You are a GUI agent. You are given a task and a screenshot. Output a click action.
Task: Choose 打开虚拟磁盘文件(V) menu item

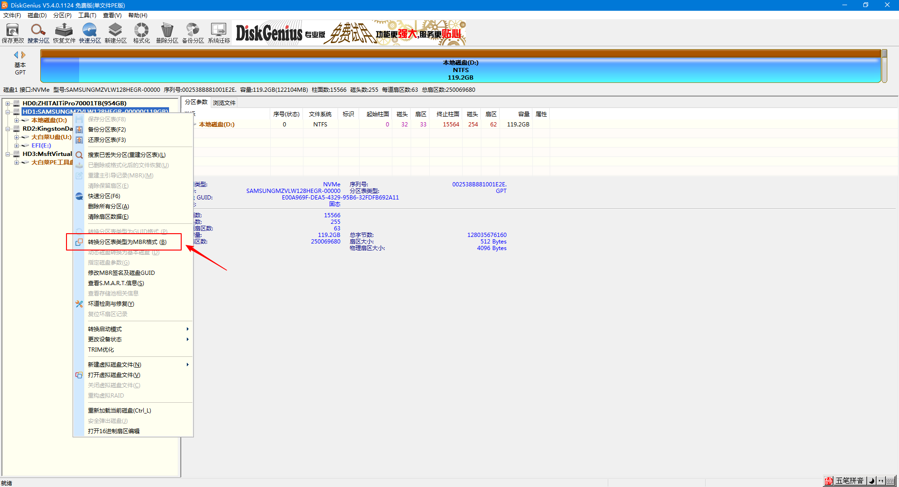click(133, 375)
